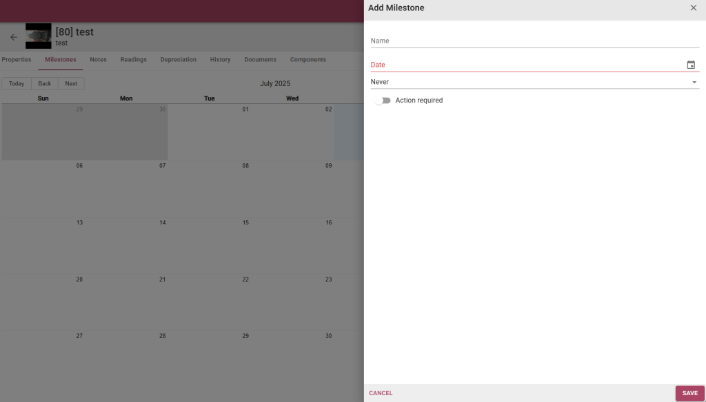
Task: Click the Mon column header
Action: pyautogui.click(x=126, y=98)
